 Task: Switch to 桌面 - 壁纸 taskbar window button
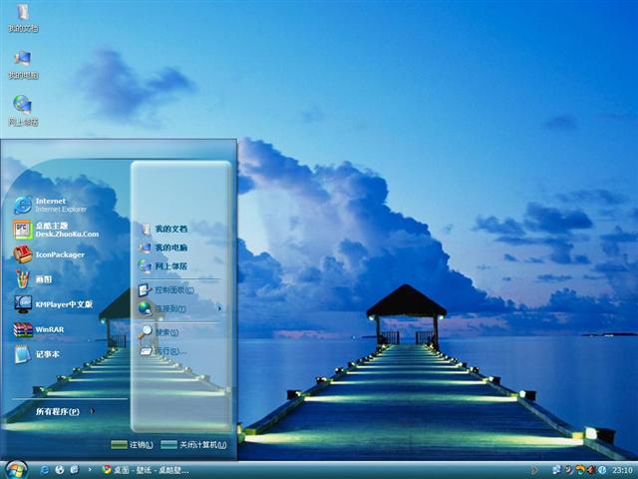146,470
